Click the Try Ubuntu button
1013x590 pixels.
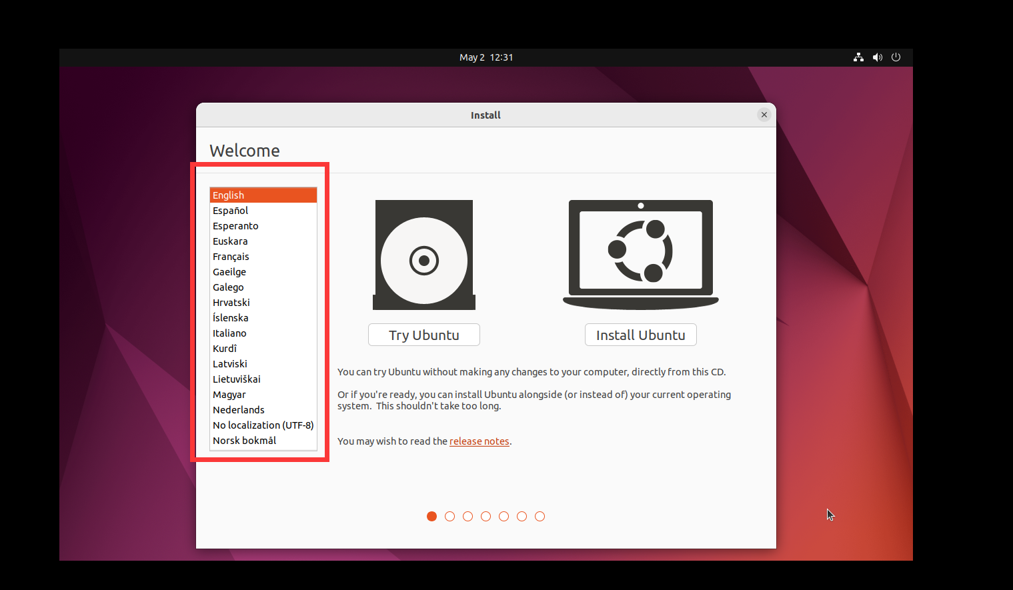click(424, 335)
